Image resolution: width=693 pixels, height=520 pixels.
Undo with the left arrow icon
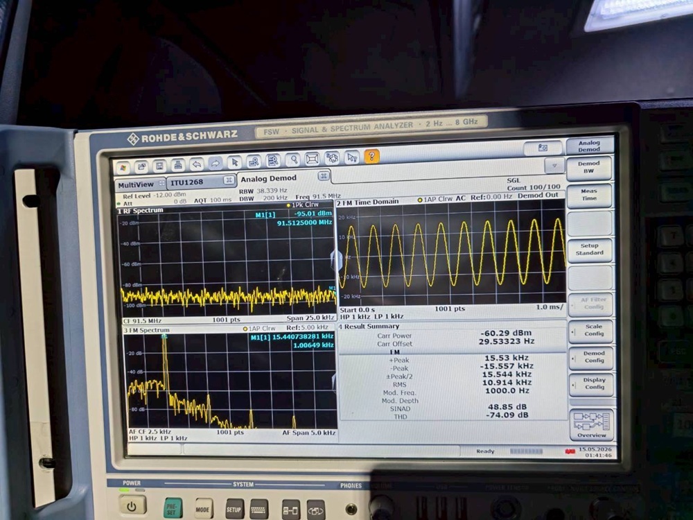[x=197, y=164]
